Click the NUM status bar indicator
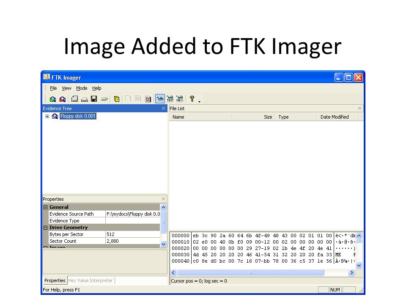Image resolution: width=406 pixels, height=305 pixels. pos(335,290)
